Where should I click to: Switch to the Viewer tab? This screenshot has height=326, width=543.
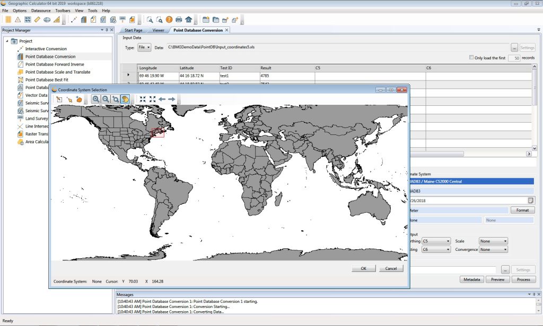pos(158,30)
